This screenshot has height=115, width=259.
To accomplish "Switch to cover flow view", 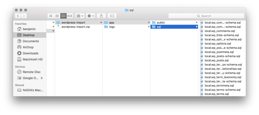I will point(70,16).
